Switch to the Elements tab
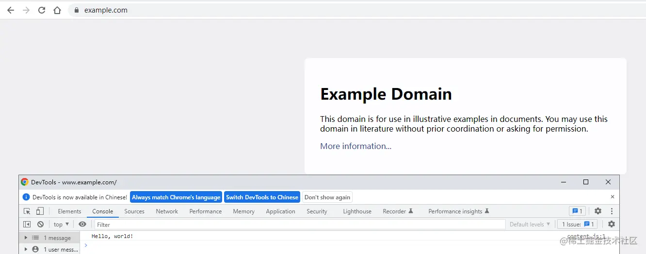The image size is (646, 254). (x=69, y=211)
